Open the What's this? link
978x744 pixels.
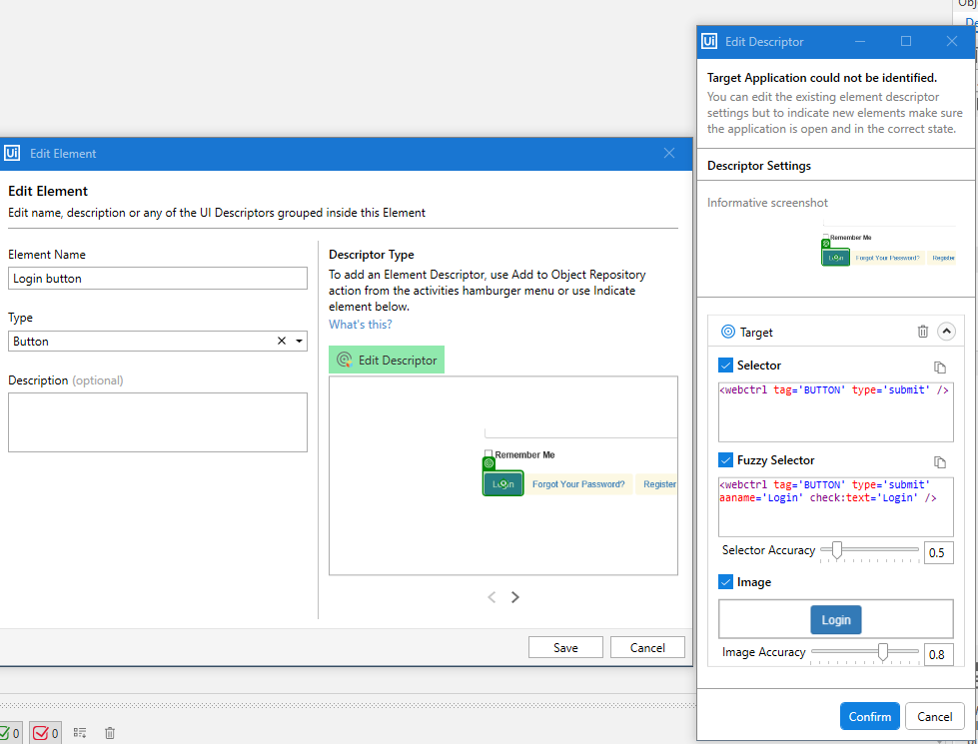[360, 325]
